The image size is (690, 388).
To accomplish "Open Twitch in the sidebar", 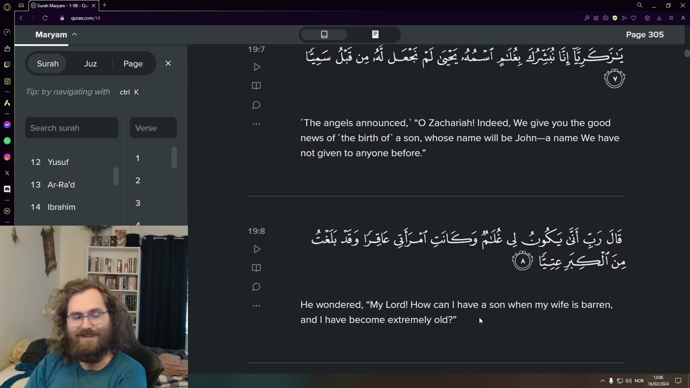I will [7, 65].
